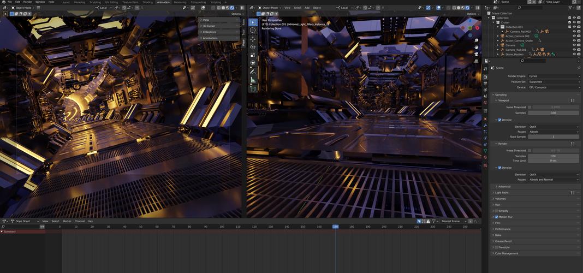Image resolution: width=583 pixels, height=273 pixels.
Task: Open the Render properties tab icon
Action: tap(485, 76)
